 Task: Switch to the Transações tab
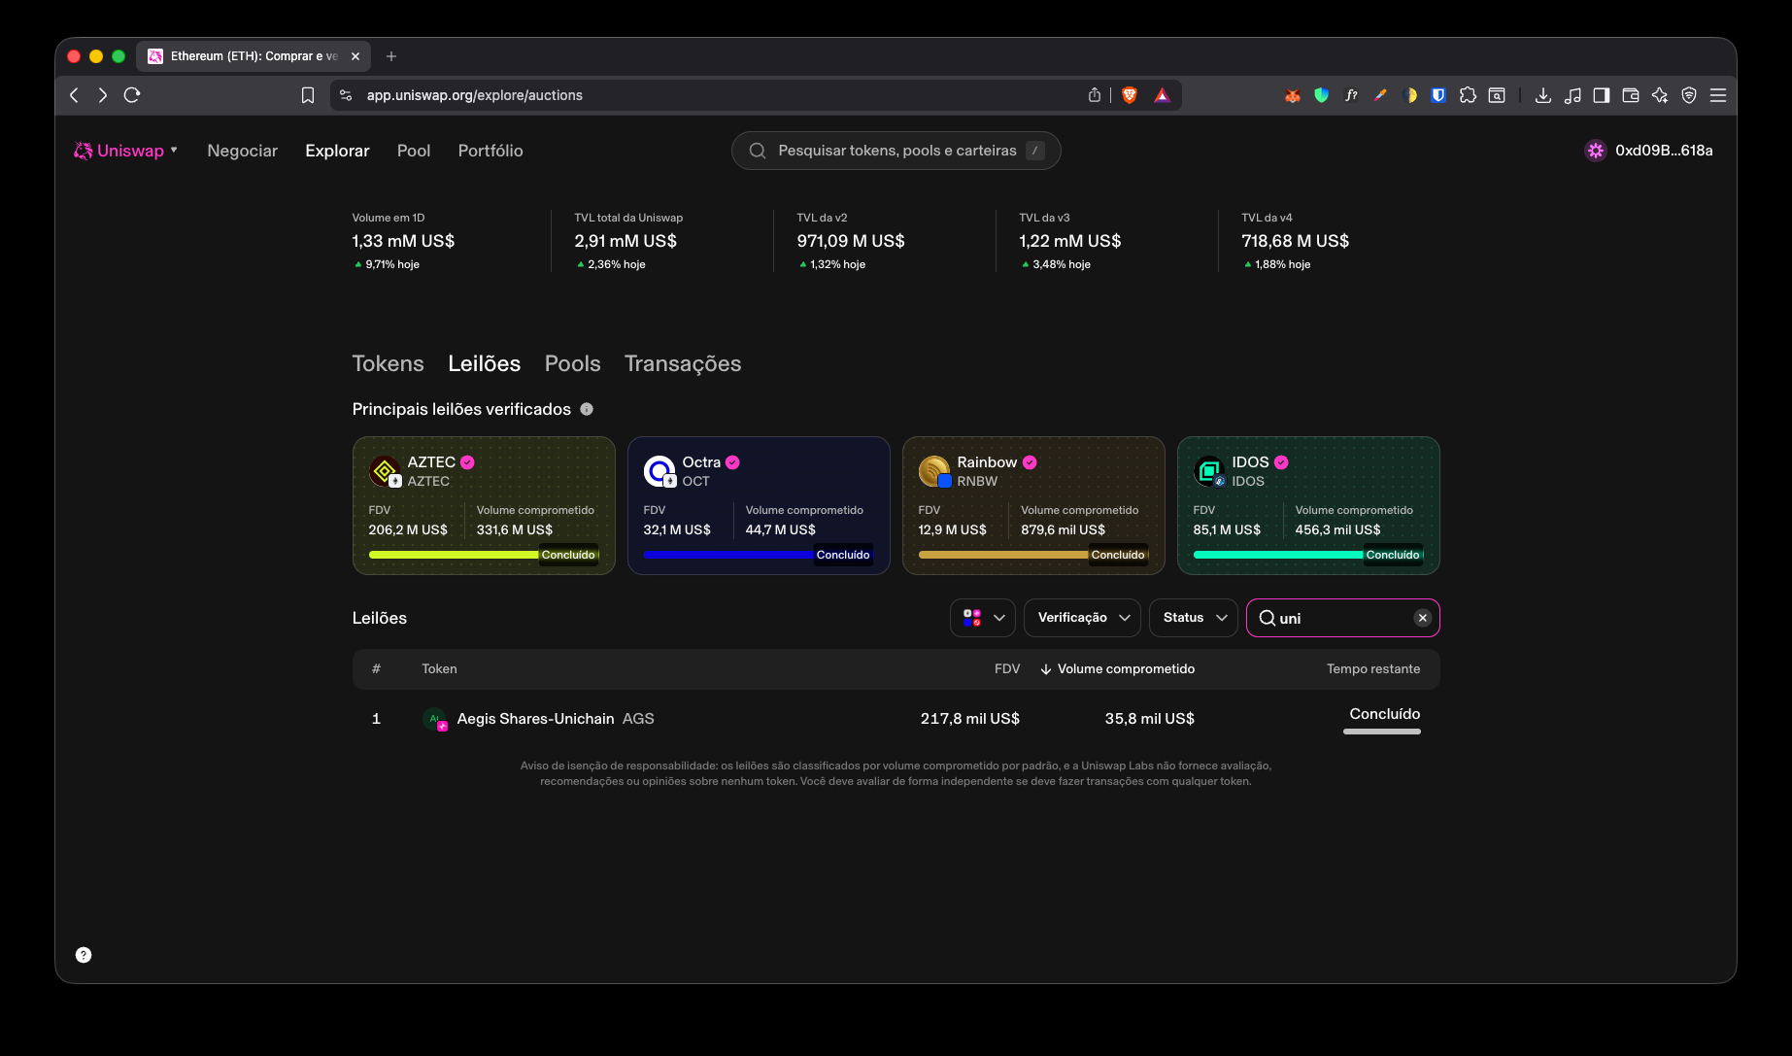pos(683,363)
